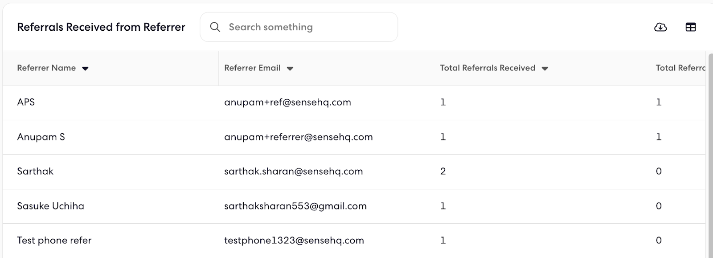The width and height of the screenshot is (713, 258).
Task: Choose the Test phone refer row
Action: pyautogui.click(x=354, y=241)
